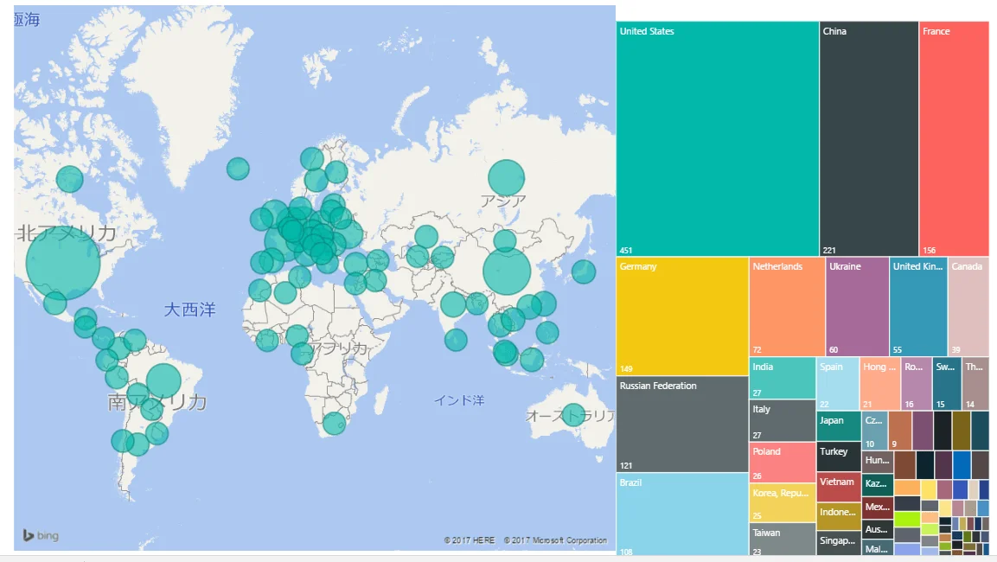Open the Bing logo link on map
The width and height of the screenshot is (997, 562).
[41, 535]
